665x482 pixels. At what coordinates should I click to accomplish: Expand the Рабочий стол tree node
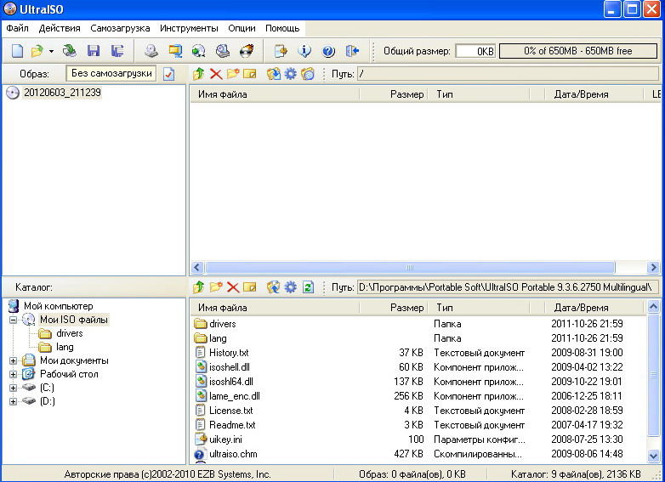pos(13,374)
